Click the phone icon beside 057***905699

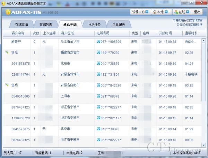coord(98,42)
